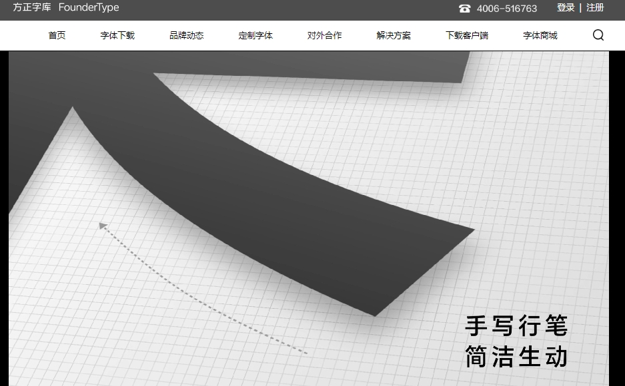Click the 手写行笔 简洁生动 banner tagline
The image size is (625, 386).
tap(516, 341)
